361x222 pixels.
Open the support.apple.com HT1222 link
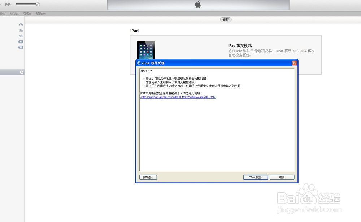(x=178, y=97)
